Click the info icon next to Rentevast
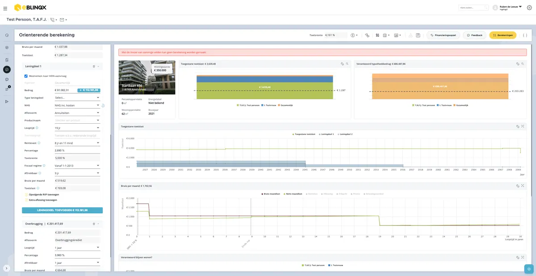Viewport: 536px width, 276px height. coord(39,143)
